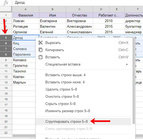Click cell containing Ловкач

(x=26, y=21)
